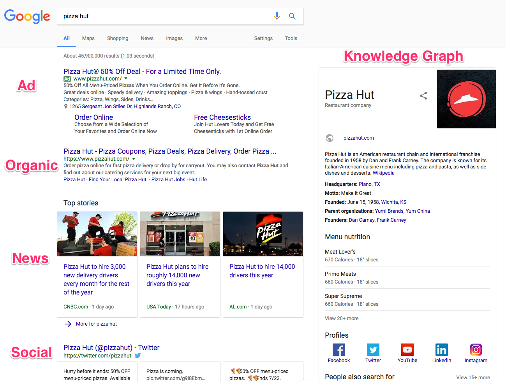Click the blue search magnifier icon
The height and width of the screenshot is (382, 506).
coord(292,16)
